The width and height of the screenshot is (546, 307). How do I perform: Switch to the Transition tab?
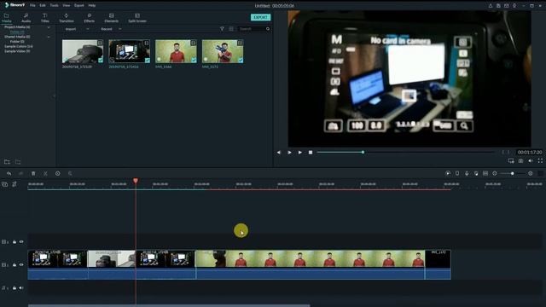67,18
